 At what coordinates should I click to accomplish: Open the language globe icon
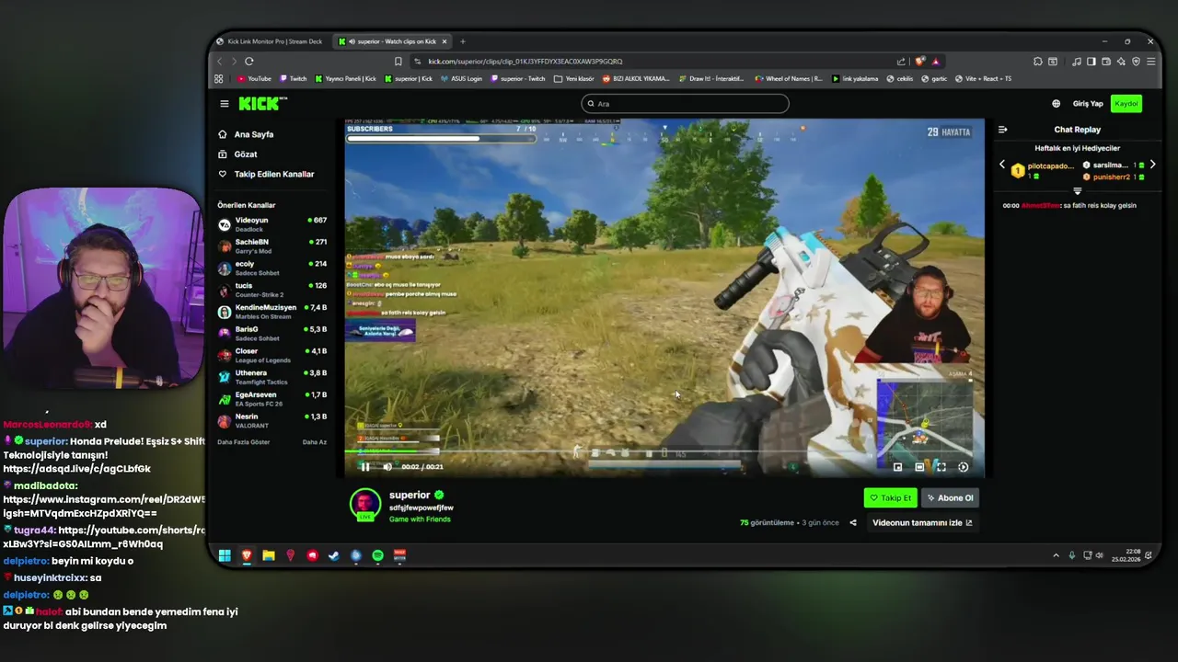(1056, 104)
